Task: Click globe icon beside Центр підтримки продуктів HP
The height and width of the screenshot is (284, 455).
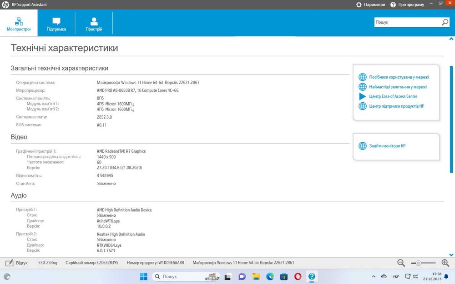Action: click(363, 106)
